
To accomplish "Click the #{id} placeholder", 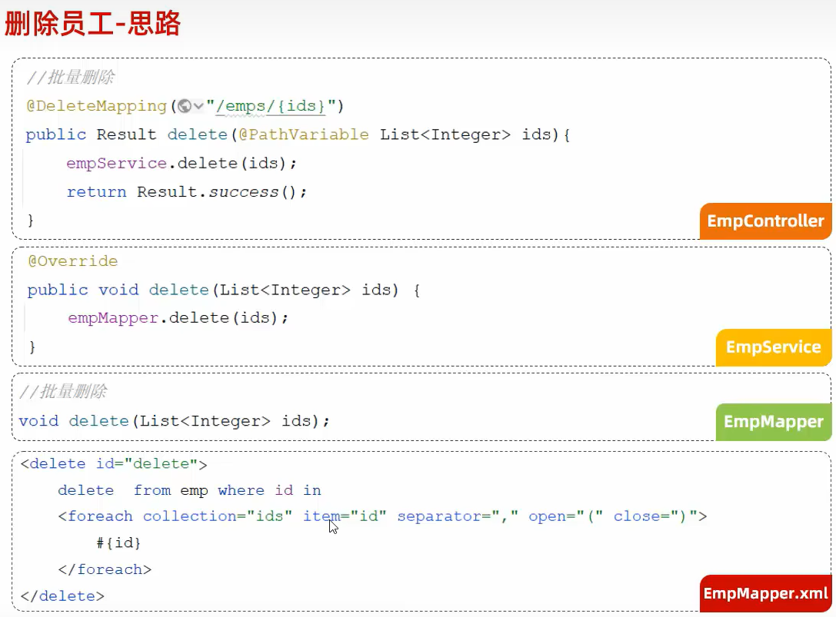I will pyautogui.click(x=118, y=543).
